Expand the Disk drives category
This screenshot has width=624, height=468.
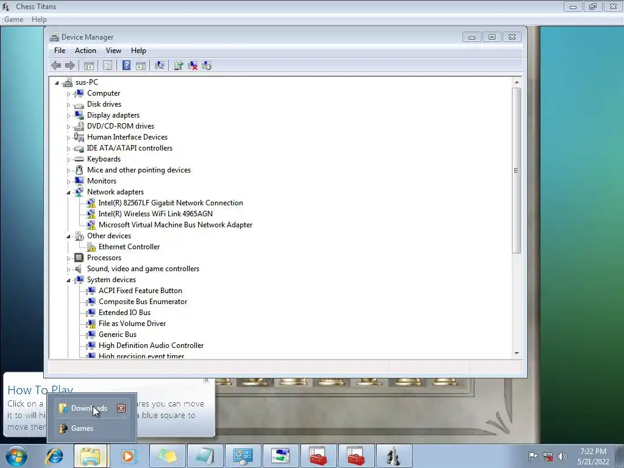tap(68, 105)
